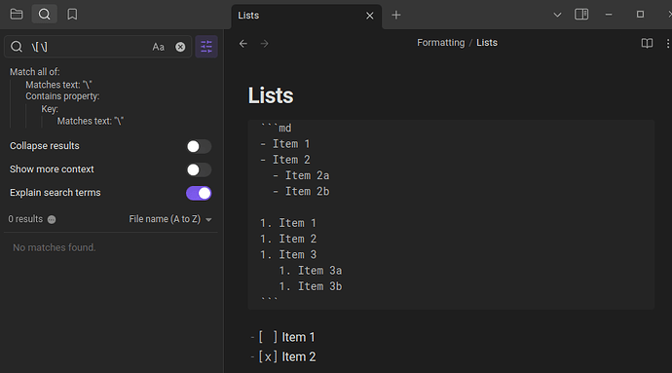Click the "- Item 2a" code line
The image size is (672, 373).
coord(301,175)
